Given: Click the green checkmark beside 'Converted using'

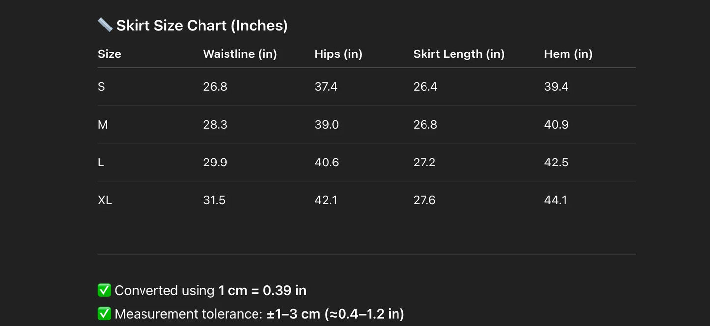Looking at the screenshot, I should click(x=104, y=290).
